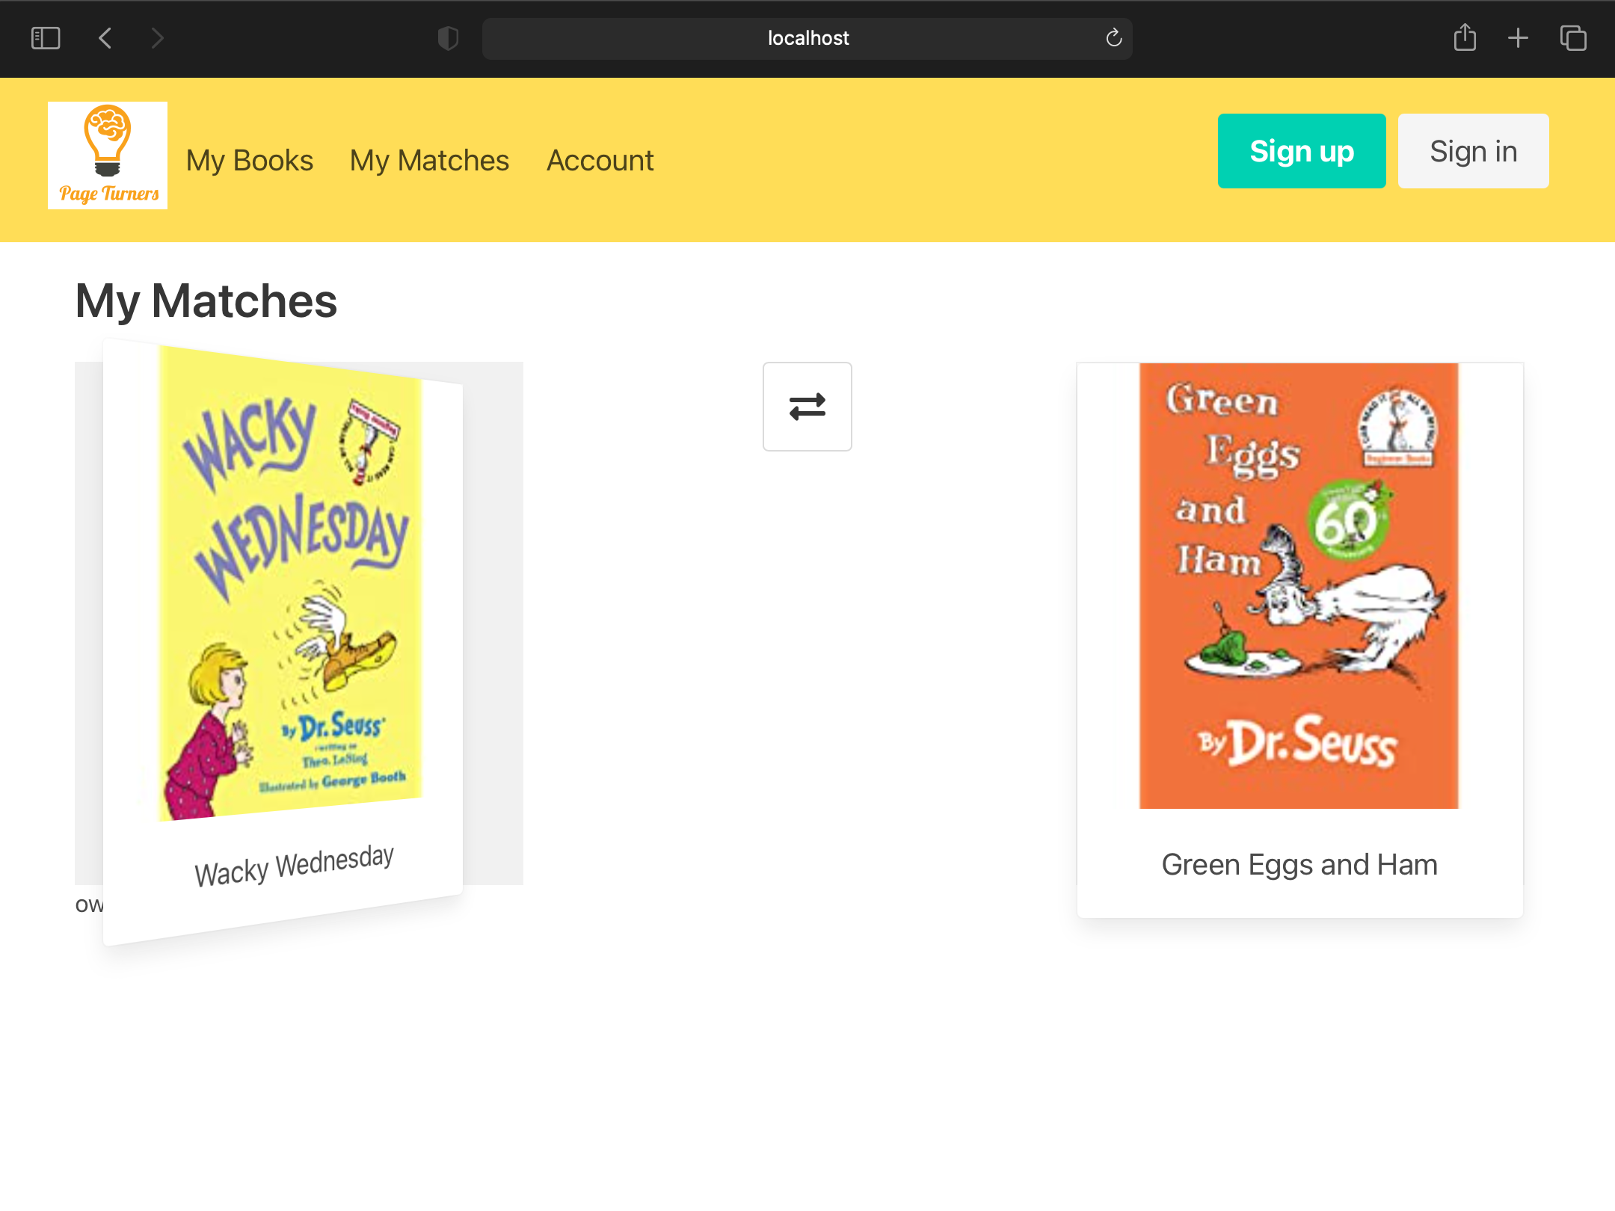Toggle the Safari sidebar icon

(x=46, y=38)
